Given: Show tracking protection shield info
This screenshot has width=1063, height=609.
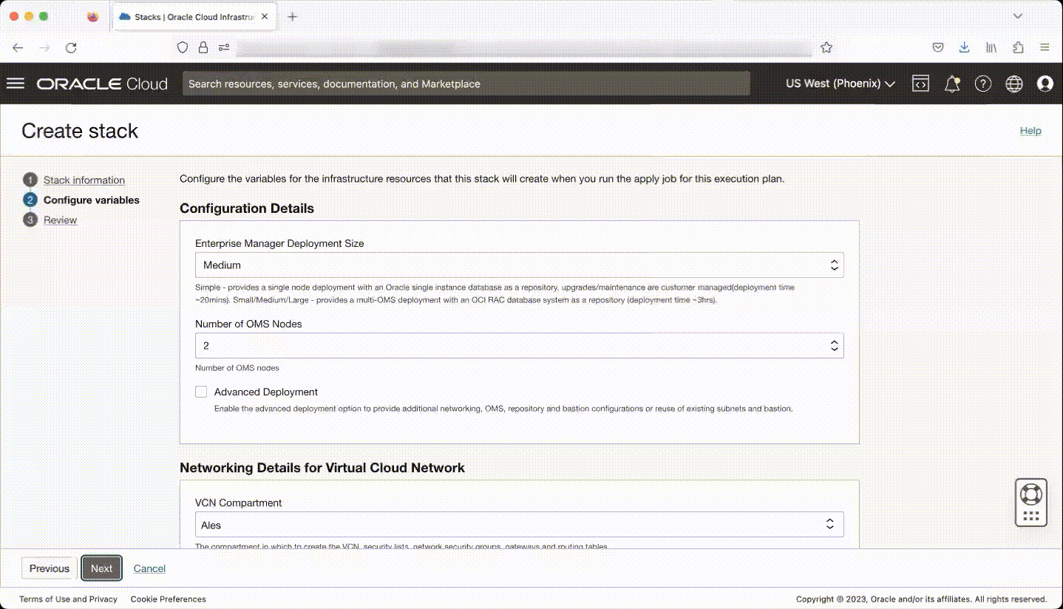Looking at the screenshot, I should pos(183,47).
